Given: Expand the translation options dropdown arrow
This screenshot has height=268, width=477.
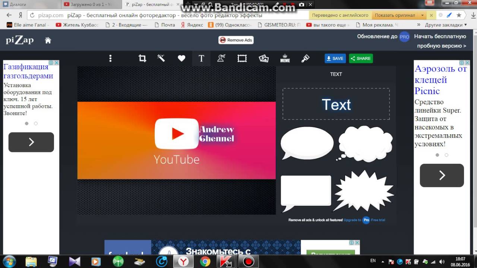Looking at the screenshot, I should (422, 15).
